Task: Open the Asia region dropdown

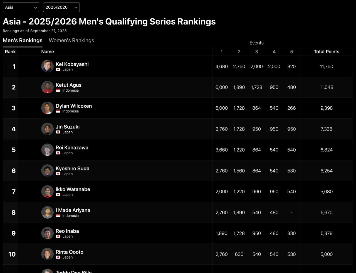Action: coord(21,7)
